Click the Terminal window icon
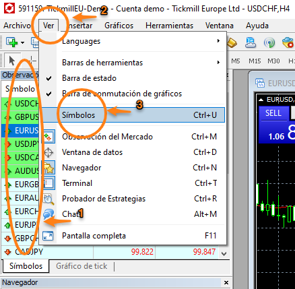The width and height of the screenshot is (295, 289). point(48,183)
